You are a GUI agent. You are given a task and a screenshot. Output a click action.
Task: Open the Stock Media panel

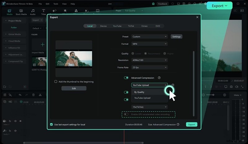(x=21, y=12)
